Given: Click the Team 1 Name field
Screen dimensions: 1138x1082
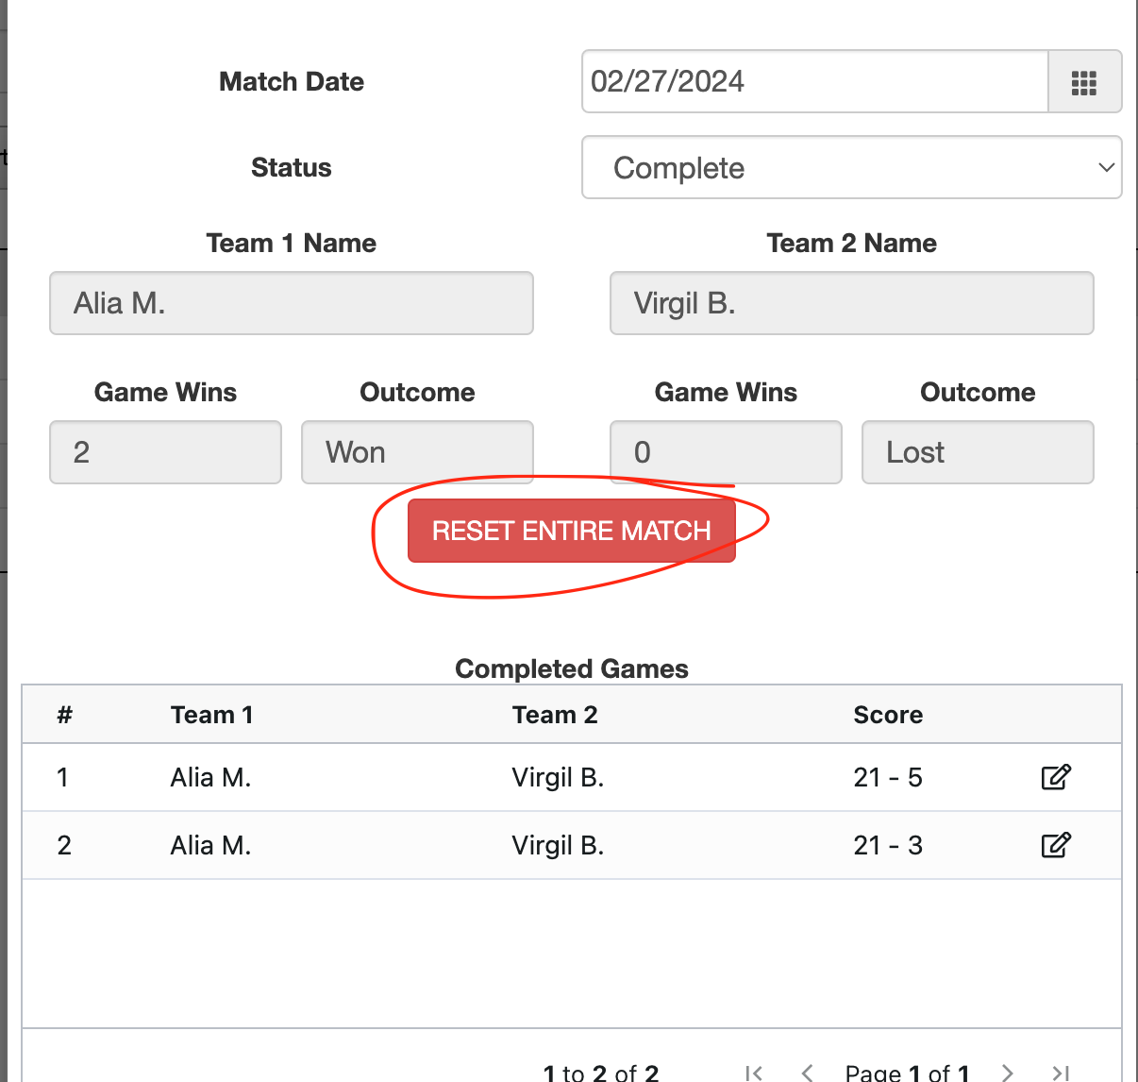Looking at the screenshot, I should 291,303.
